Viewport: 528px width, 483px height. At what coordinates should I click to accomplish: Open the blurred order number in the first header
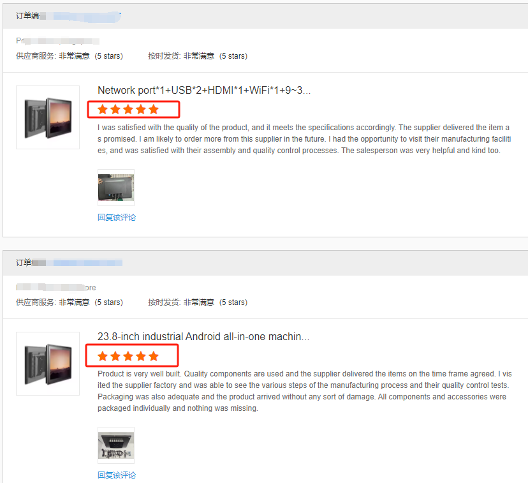tap(80, 17)
